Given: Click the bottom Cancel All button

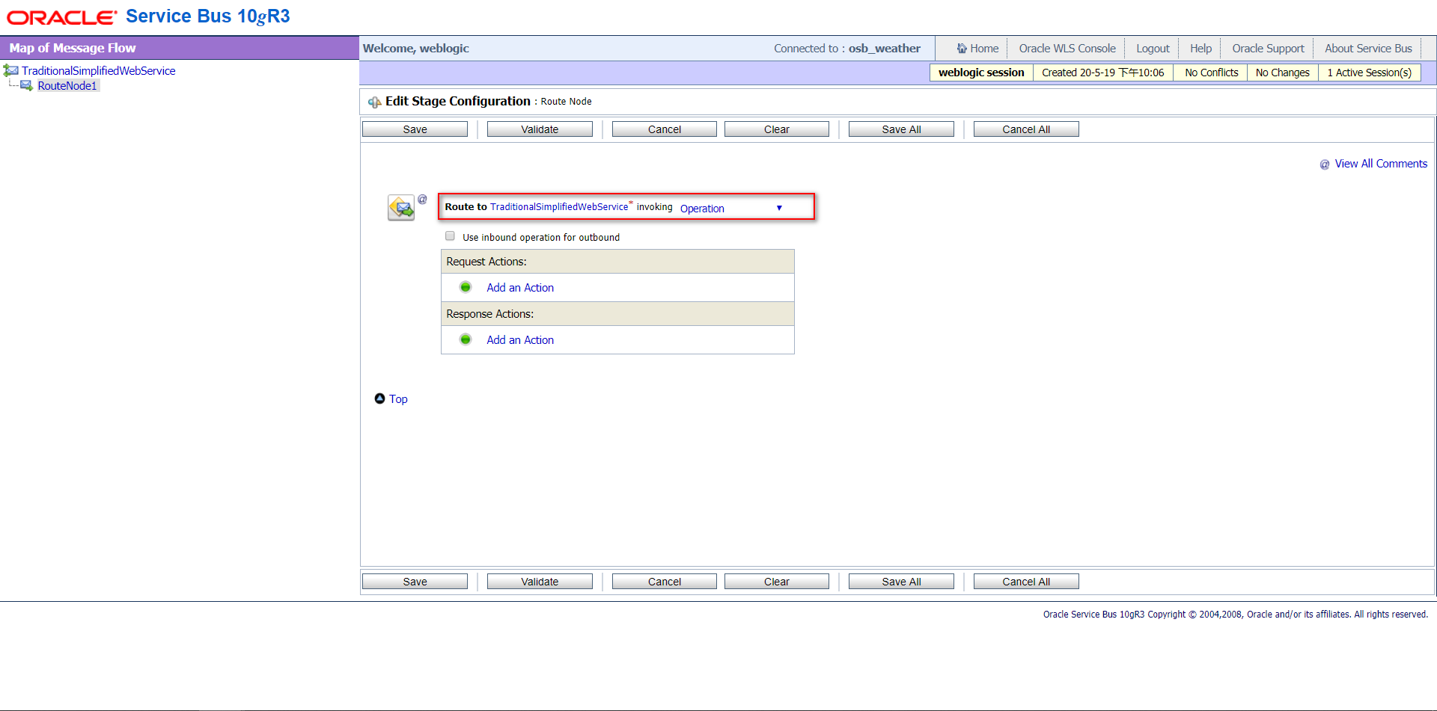Looking at the screenshot, I should (x=1026, y=582).
